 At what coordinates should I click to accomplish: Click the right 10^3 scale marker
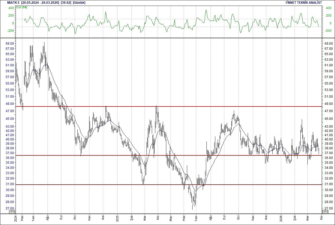(325, 211)
